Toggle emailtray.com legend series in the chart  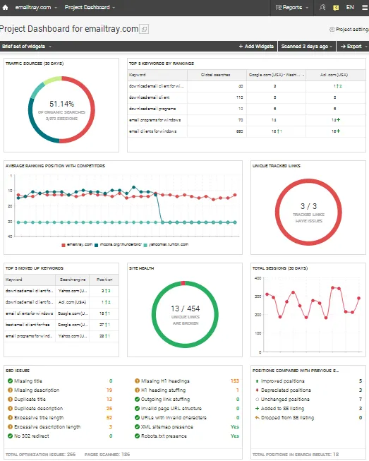coord(77,244)
